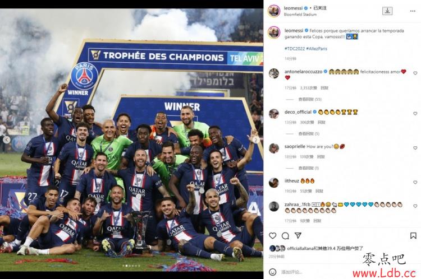Expand replies under deco_official's comment
The width and height of the screenshot is (421, 279).
pos(309,133)
